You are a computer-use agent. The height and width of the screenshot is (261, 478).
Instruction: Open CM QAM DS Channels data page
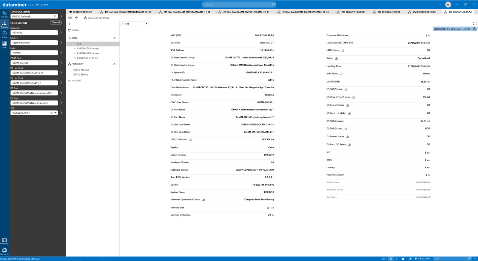coord(88,48)
